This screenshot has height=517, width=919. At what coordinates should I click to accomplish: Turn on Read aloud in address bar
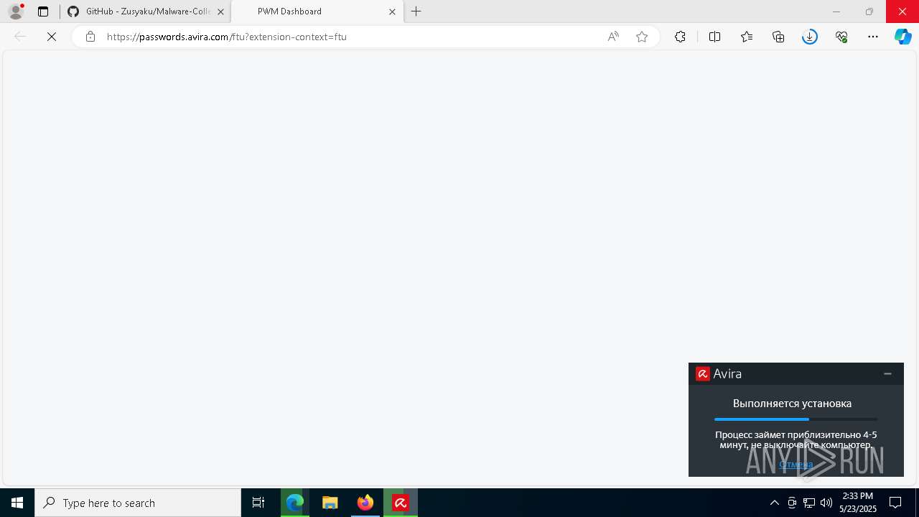(x=613, y=37)
